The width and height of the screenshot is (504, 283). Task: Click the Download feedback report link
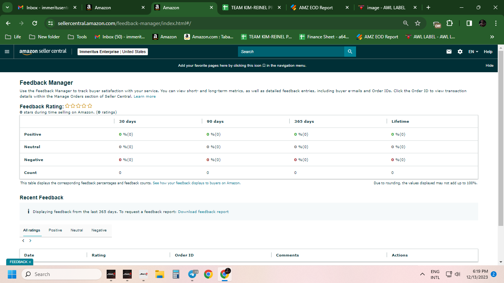click(x=203, y=212)
